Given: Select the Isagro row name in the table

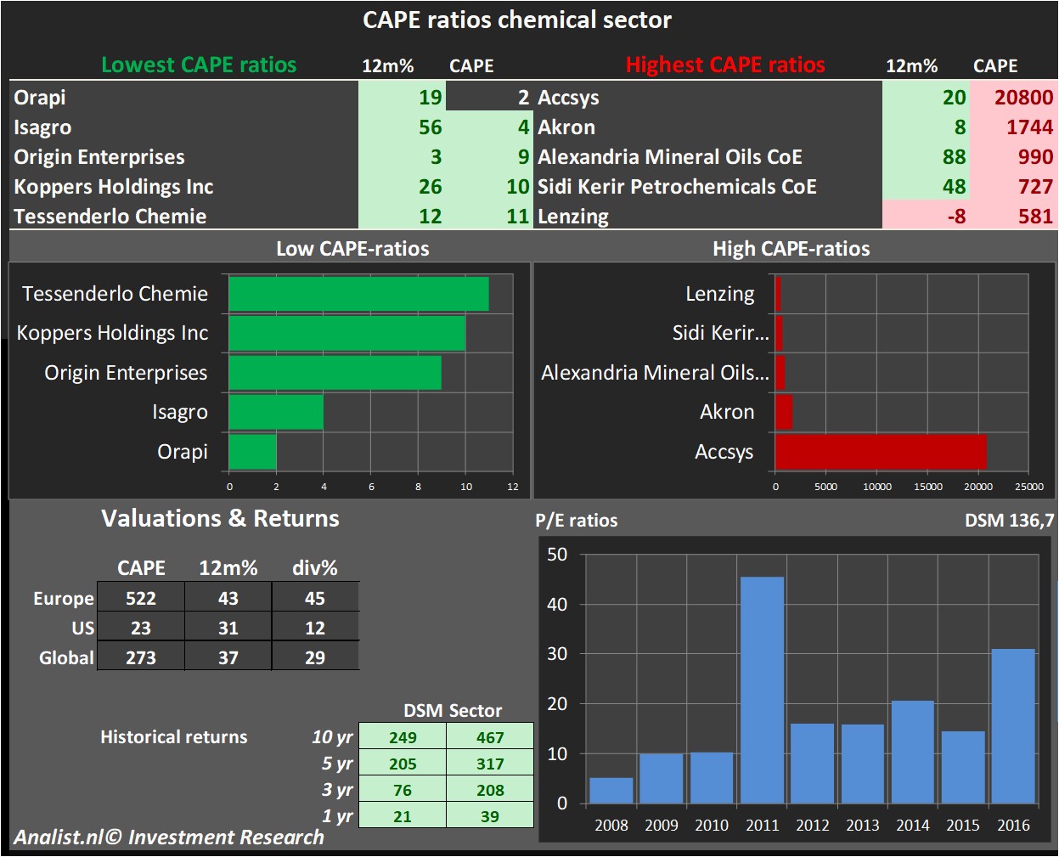Looking at the screenshot, I should tap(42, 127).
